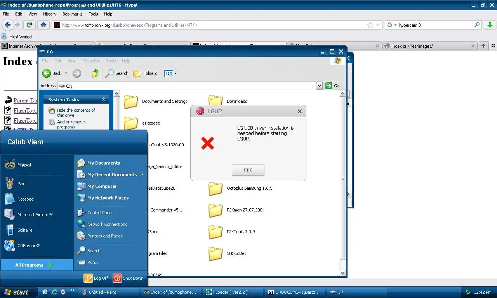Screen dimensions: 497x298
Task: Open Mypal Bookmarks menu
Action: pos(73,14)
